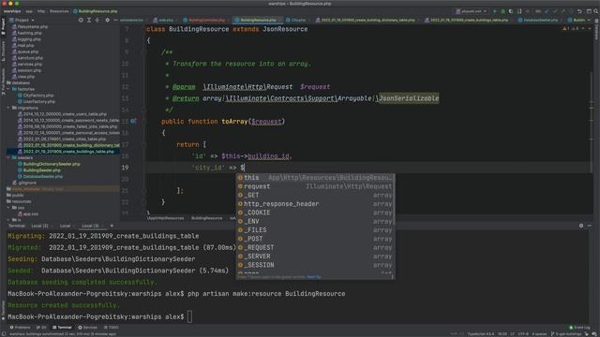Click the Next Tip link in popup
Image resolution: width=600 pixels, height=337 pixels.
[x=314, y=277]
